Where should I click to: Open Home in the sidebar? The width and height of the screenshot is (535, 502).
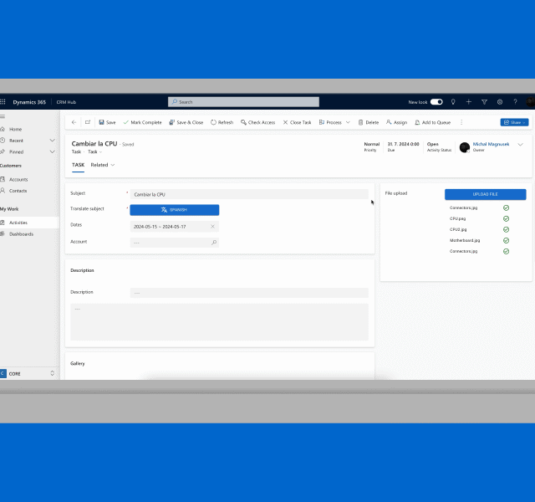[x=15, y=129]
